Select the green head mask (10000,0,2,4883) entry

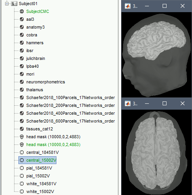point(53,144)
